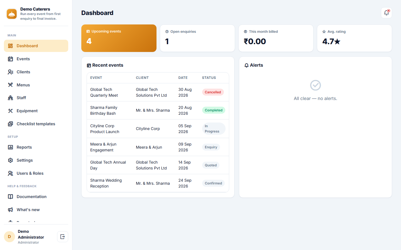Click the user avatar with letter D
This screenshot has width=401, height=250.
coord(9,237)
